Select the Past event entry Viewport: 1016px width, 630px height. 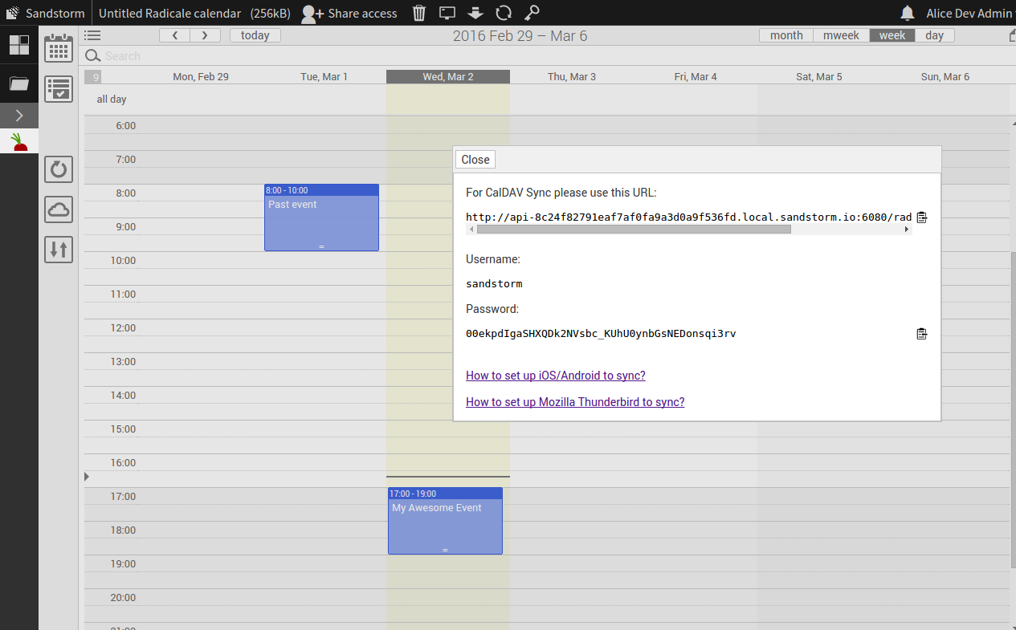point(321,217)
